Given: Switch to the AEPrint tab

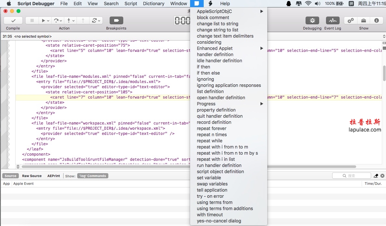Looking at the screenshot, I should click(x=54, y=176).
